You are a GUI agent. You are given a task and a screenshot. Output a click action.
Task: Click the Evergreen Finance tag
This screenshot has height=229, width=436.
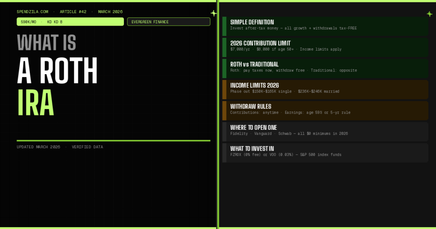coord(169,22)
